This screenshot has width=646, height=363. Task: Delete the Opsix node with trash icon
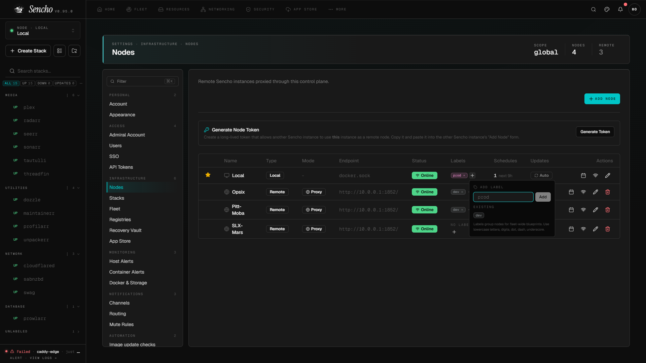click(x=608, y=192)
